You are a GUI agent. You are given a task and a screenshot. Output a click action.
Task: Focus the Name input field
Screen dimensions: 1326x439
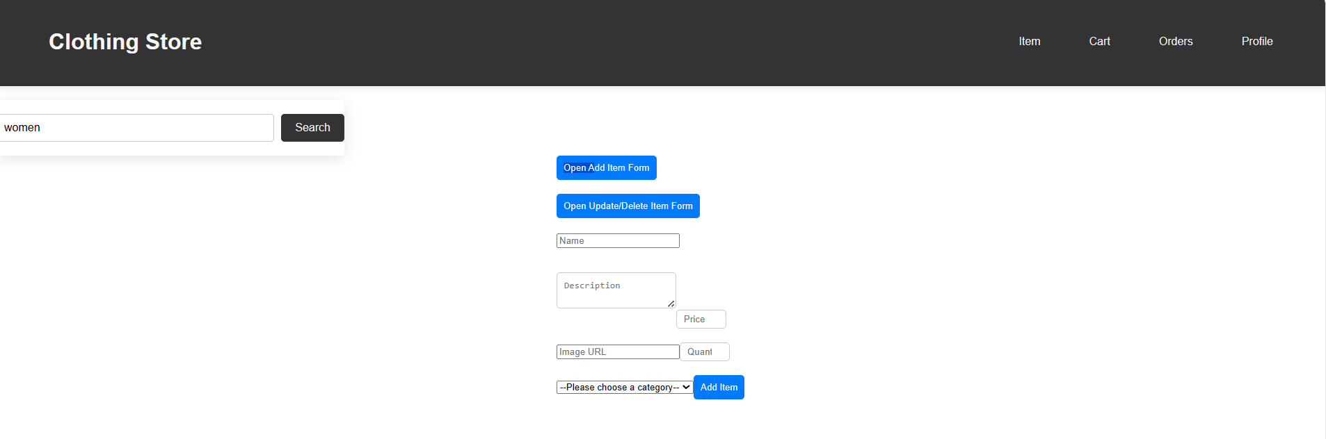click(x=618, y=241)
